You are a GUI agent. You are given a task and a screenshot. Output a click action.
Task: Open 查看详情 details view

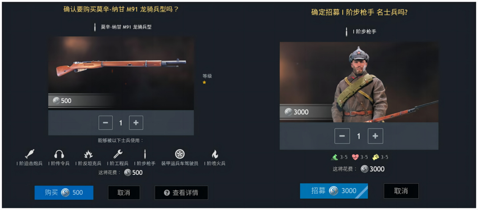coord(181,193)
